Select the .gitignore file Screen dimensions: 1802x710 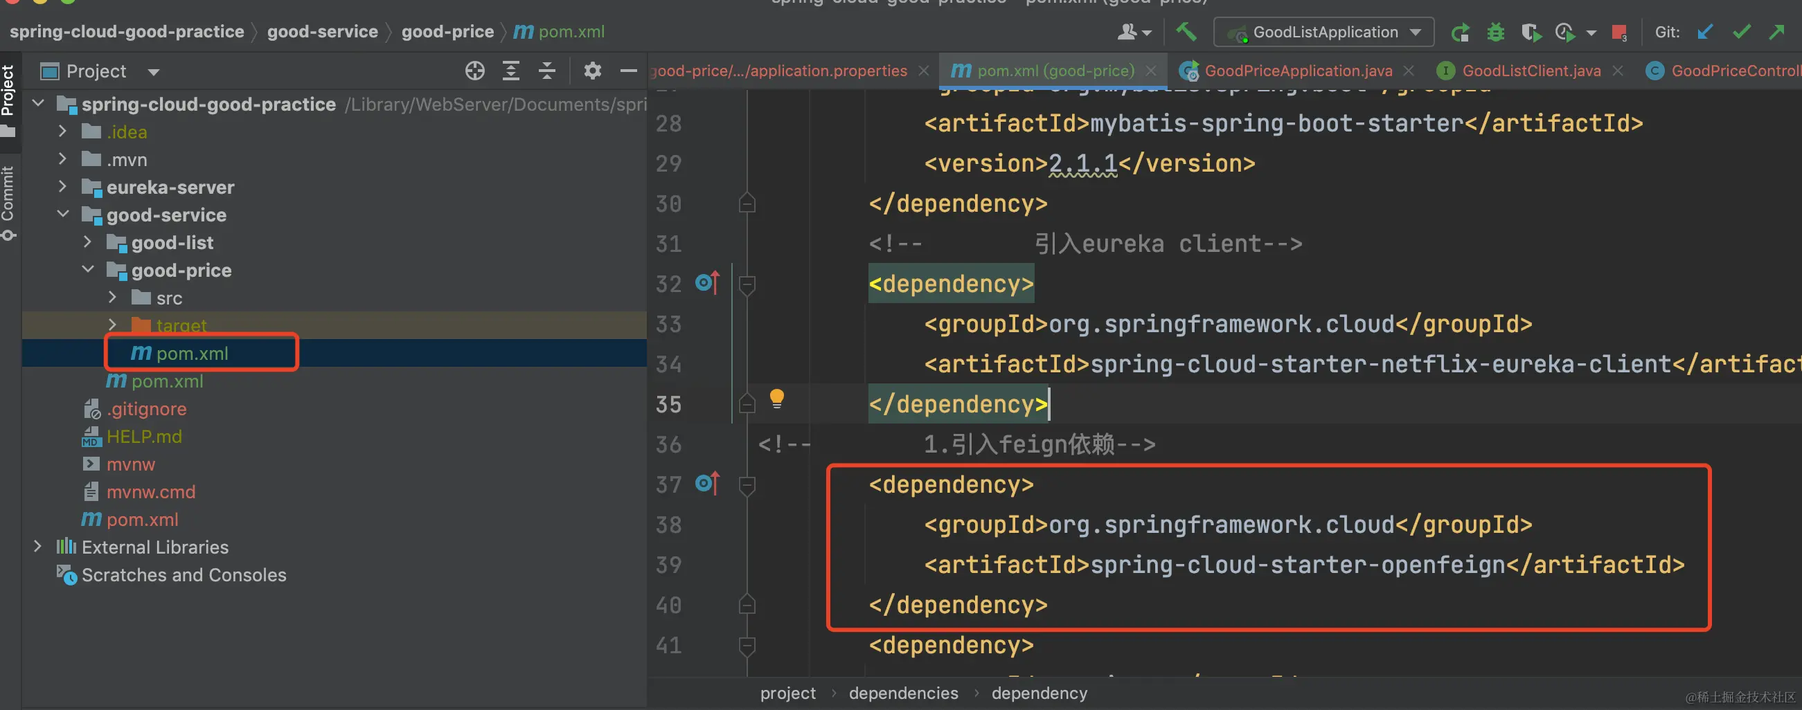coord(146,408)
